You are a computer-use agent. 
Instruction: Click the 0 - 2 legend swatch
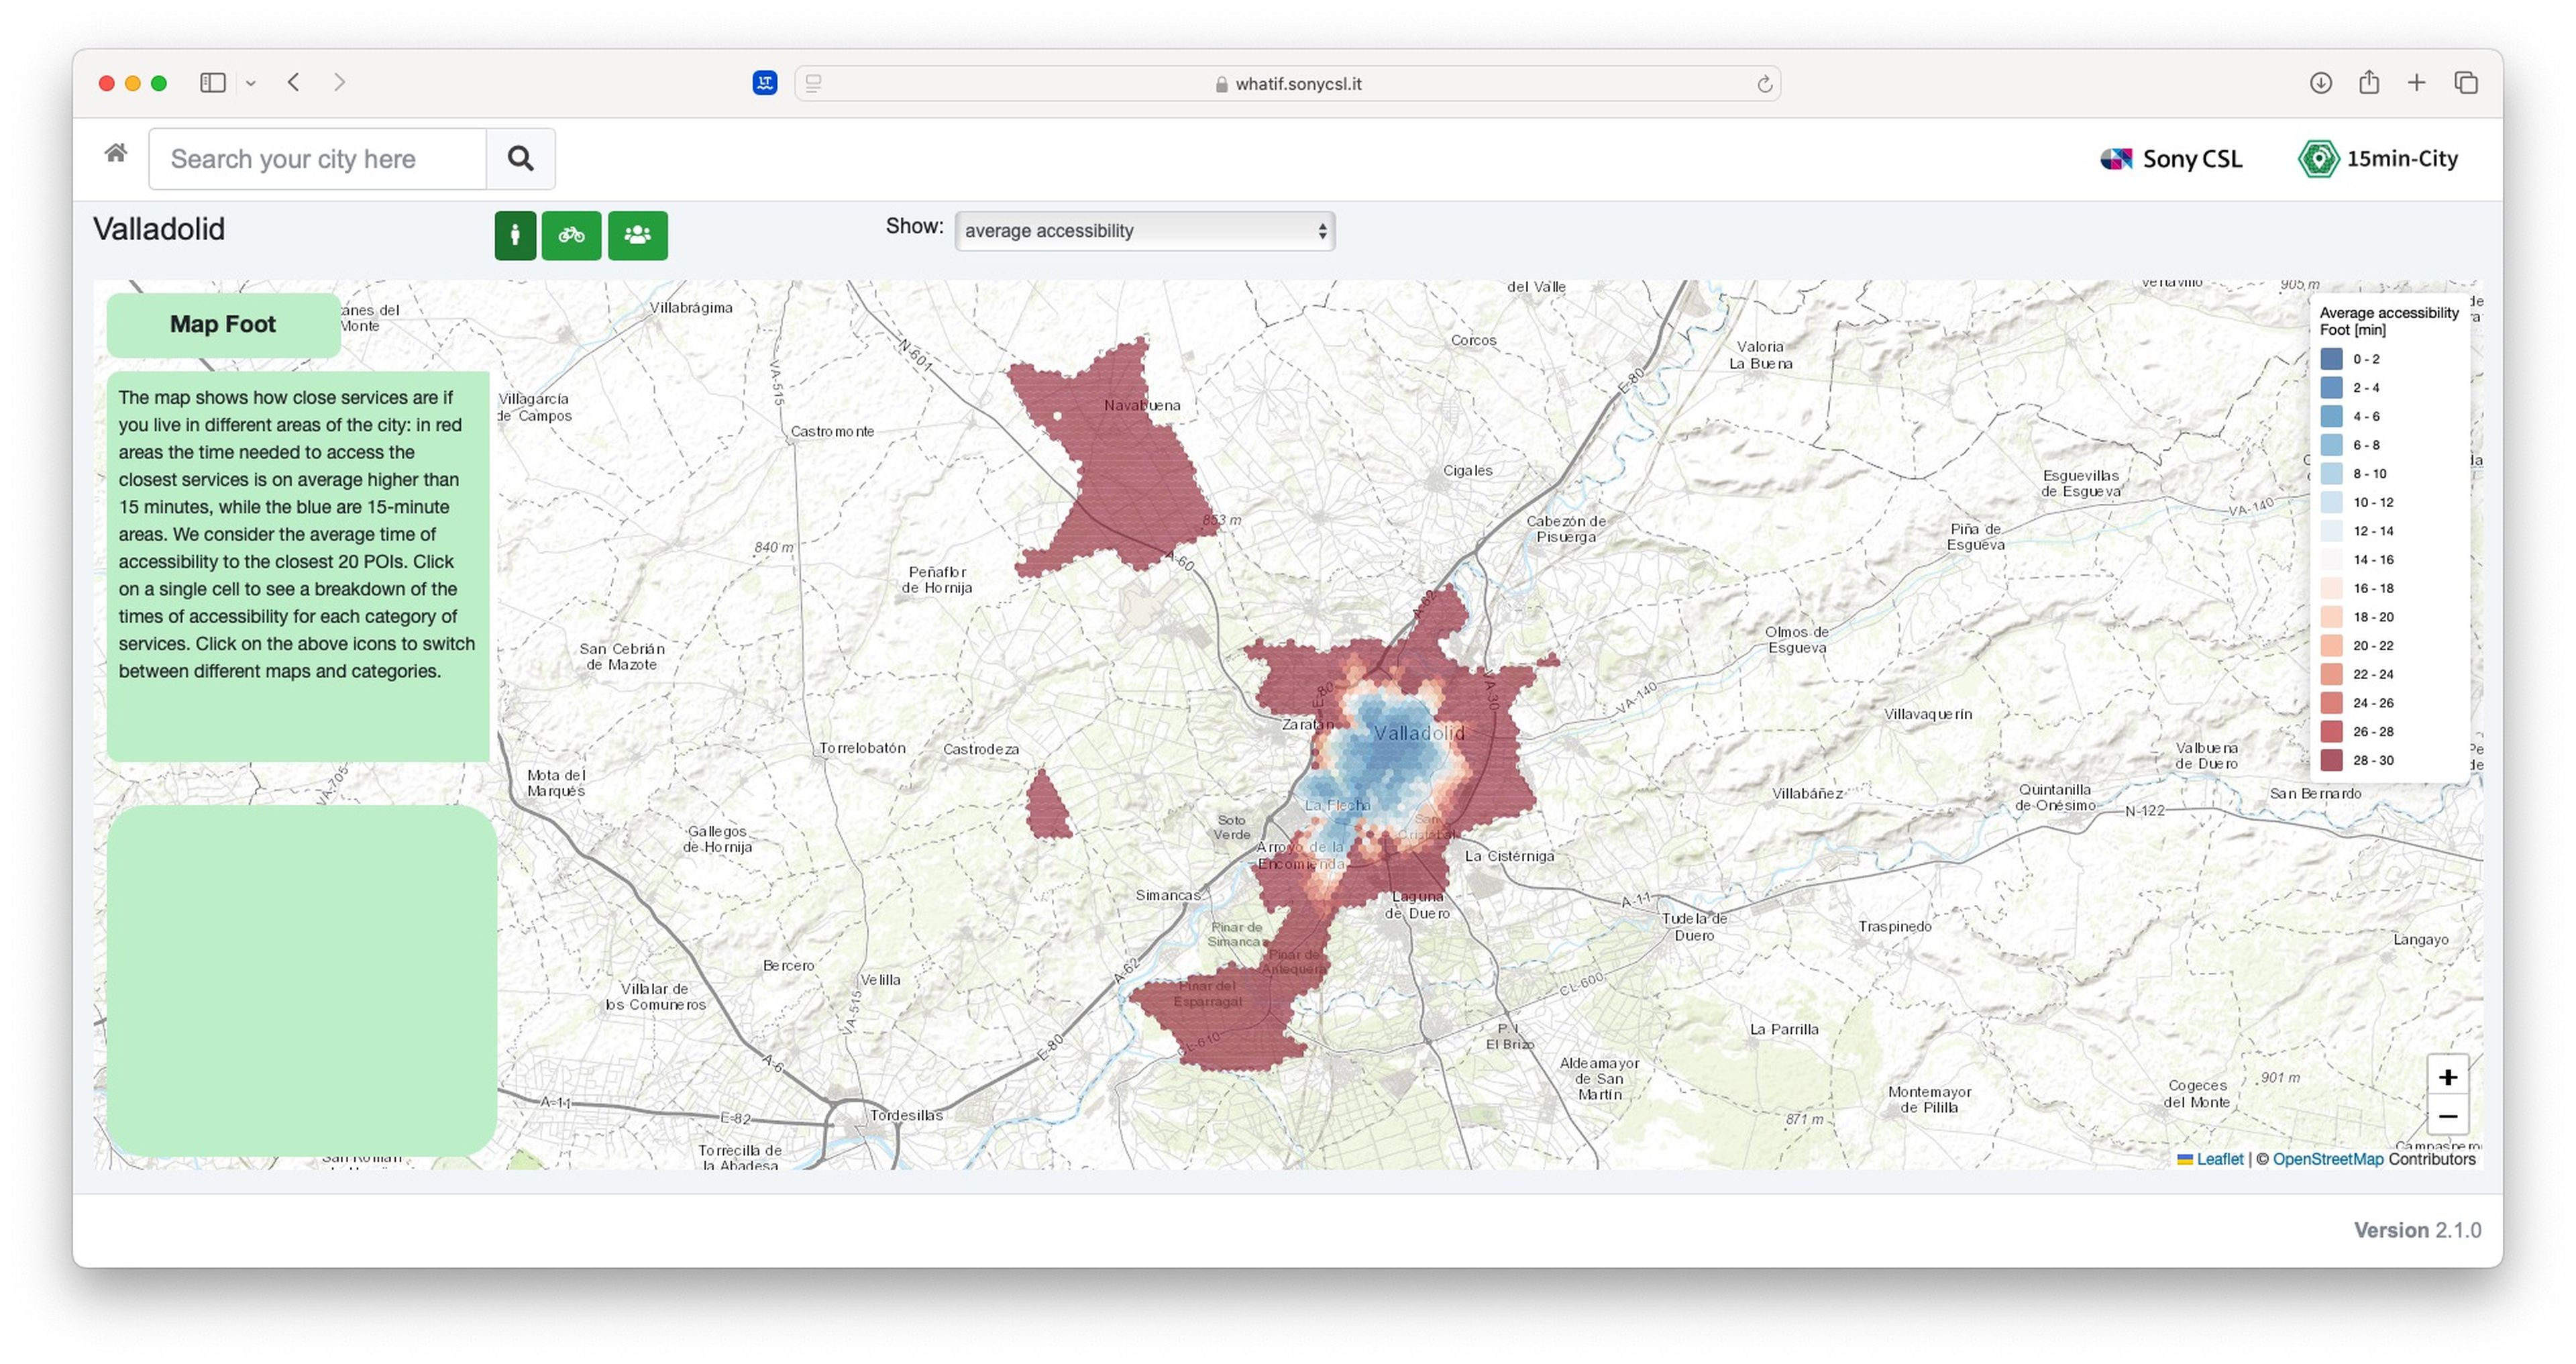click(x=2331, y=359)
